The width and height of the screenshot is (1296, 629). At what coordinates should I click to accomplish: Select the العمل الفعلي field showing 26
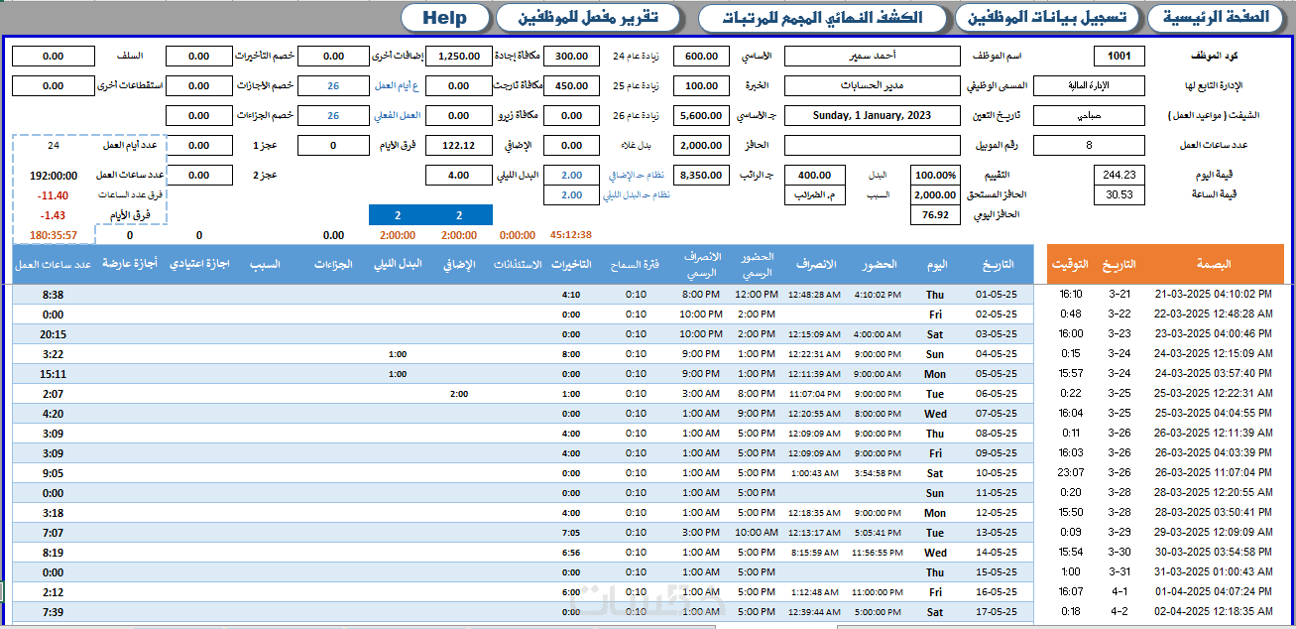(x=333, y=116)
